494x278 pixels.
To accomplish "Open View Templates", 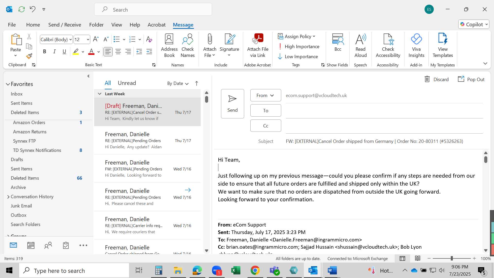I will [x=443, y=46].
